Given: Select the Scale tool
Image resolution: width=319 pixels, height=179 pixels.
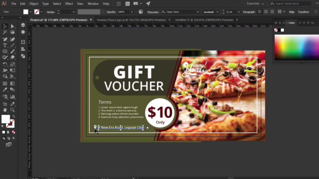Looking at the screenshot, I should (12, 64).
